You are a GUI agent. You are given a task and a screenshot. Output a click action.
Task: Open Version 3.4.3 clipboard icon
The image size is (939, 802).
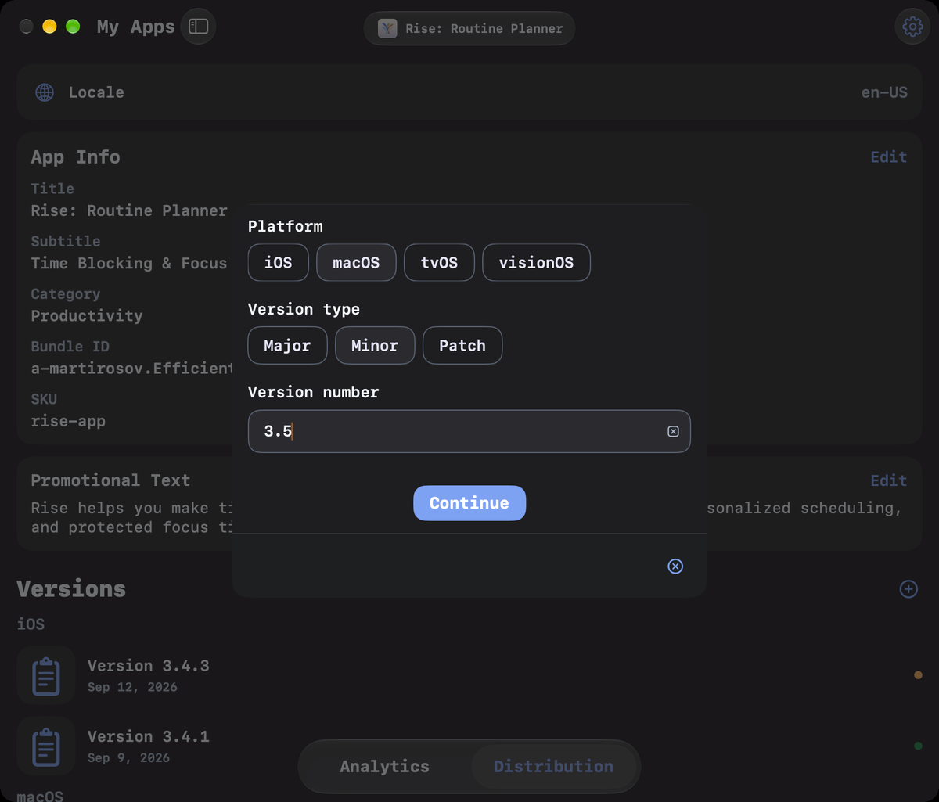[46, 675]
